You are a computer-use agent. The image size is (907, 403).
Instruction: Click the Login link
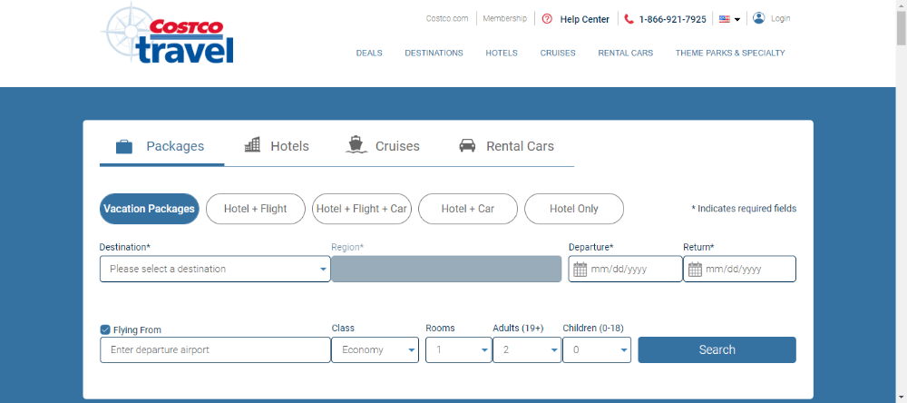coord(780,18)
